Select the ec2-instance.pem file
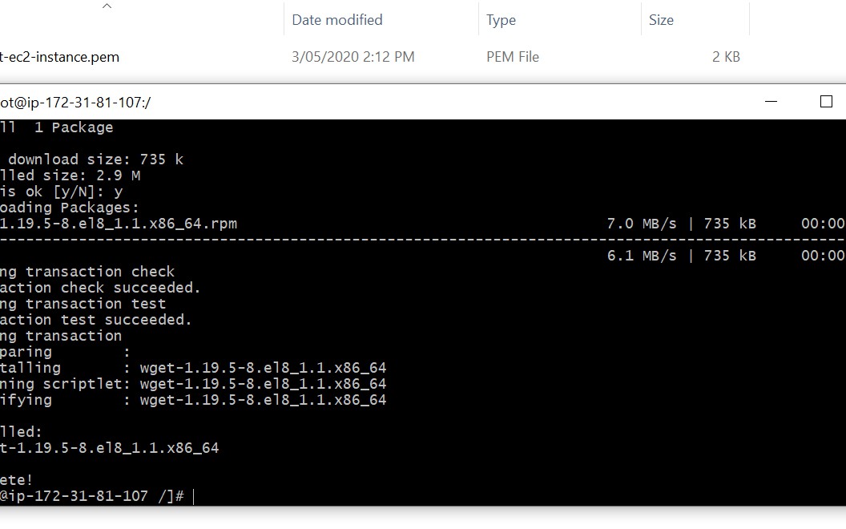The height and width of the screenshot is (529, 846). click(60, 57)
